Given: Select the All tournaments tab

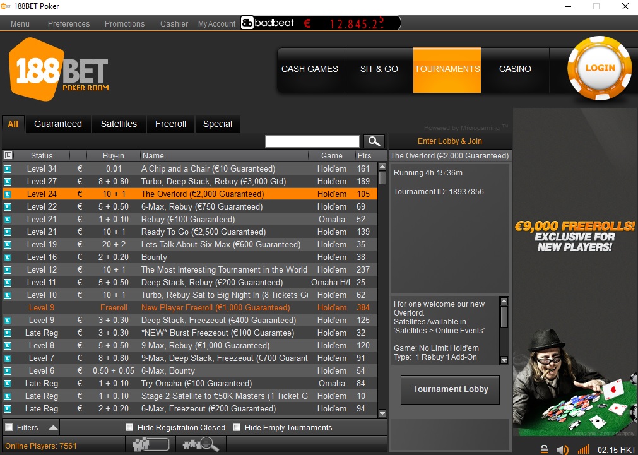Looking at the screenshot, I should pyautogui.click(x=13, y=124).
